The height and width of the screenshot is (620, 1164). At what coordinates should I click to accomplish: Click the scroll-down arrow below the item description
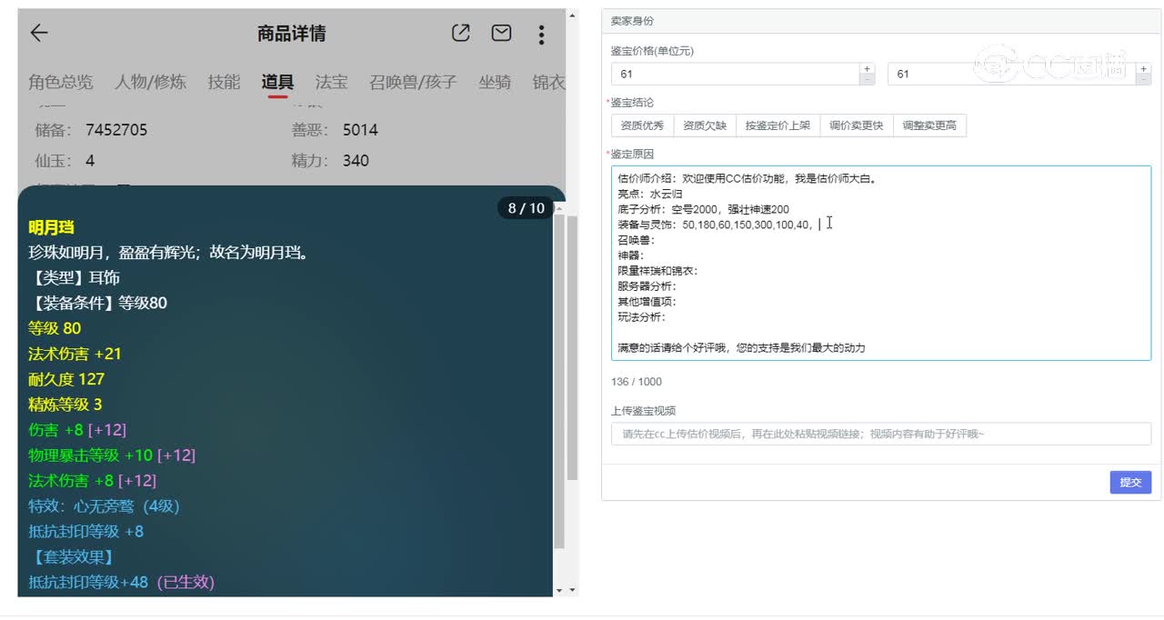tap(559, 590)
